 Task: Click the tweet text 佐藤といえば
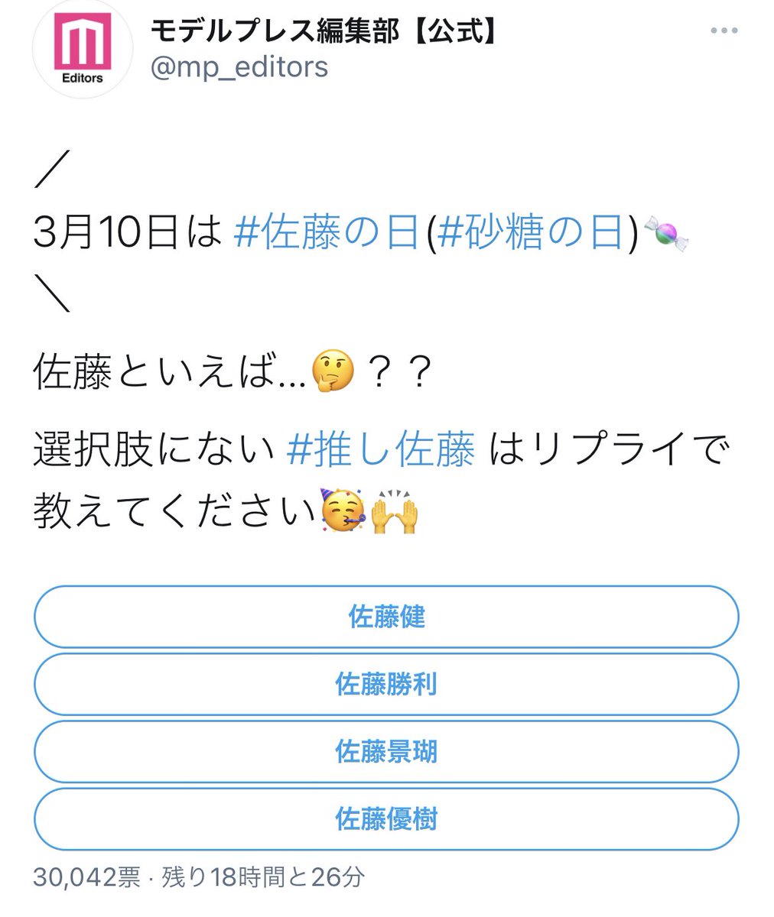coord(168,374)
